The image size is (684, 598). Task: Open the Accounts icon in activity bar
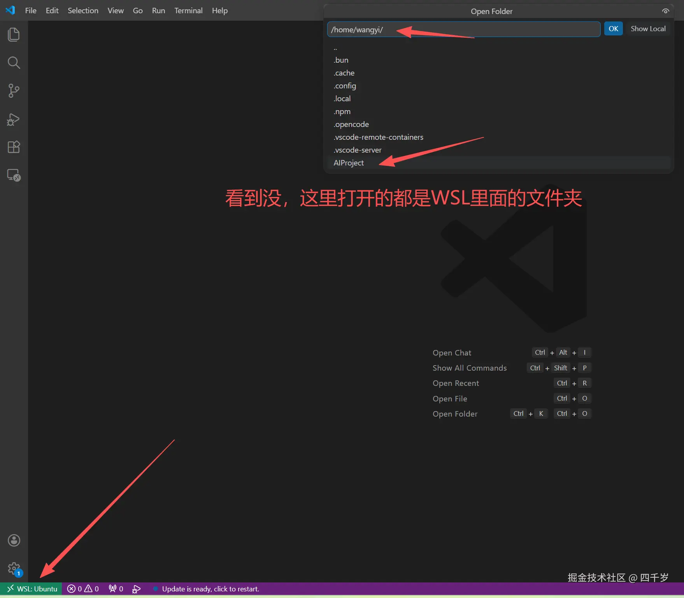[x=14, y=540]
